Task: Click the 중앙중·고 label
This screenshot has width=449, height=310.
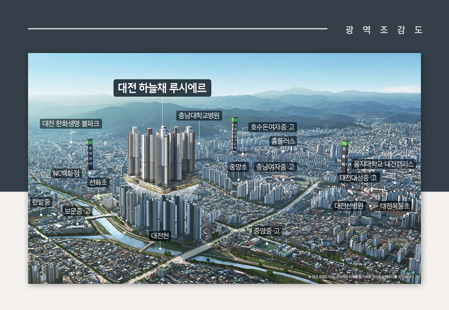Action: point(266,231)
